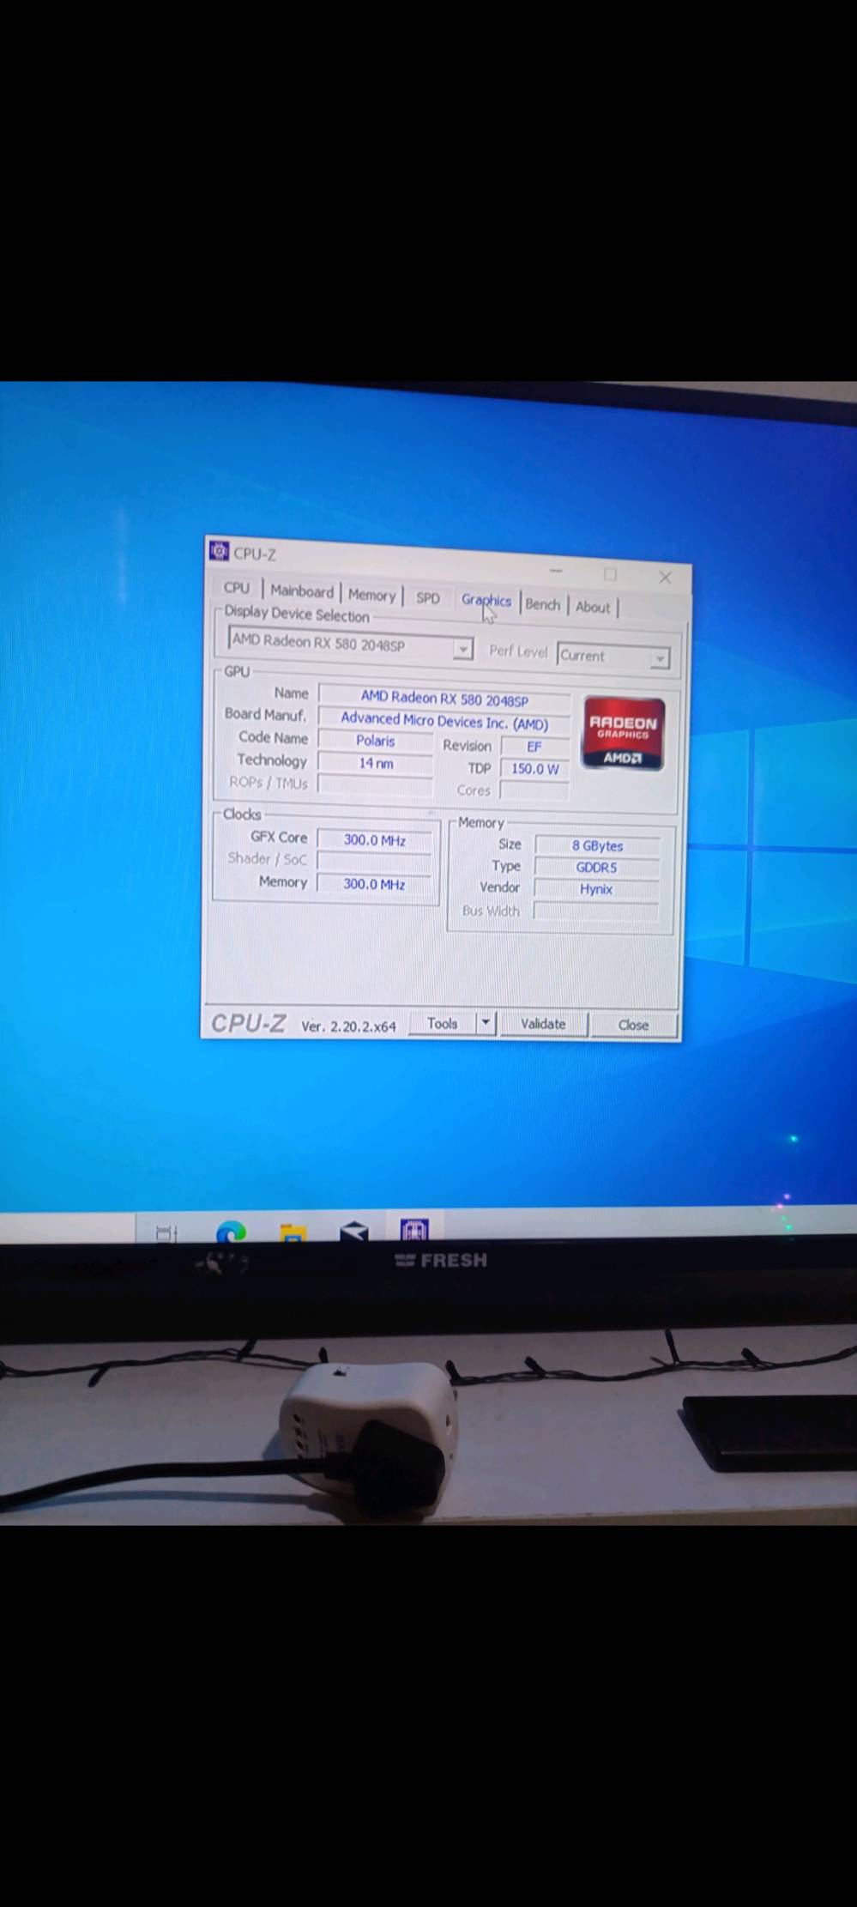Click the Radeon Graphics AMD logo

624,733
